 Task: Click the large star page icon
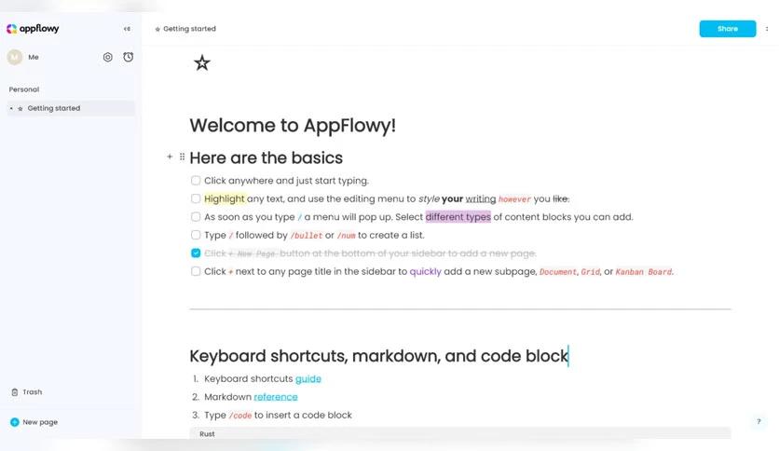[x=202, y=62]
